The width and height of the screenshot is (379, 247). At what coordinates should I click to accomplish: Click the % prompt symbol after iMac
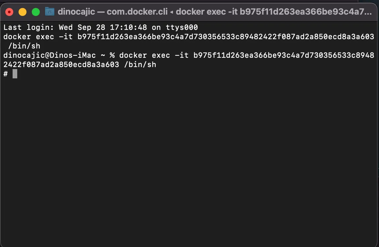(x=111, y=55)
